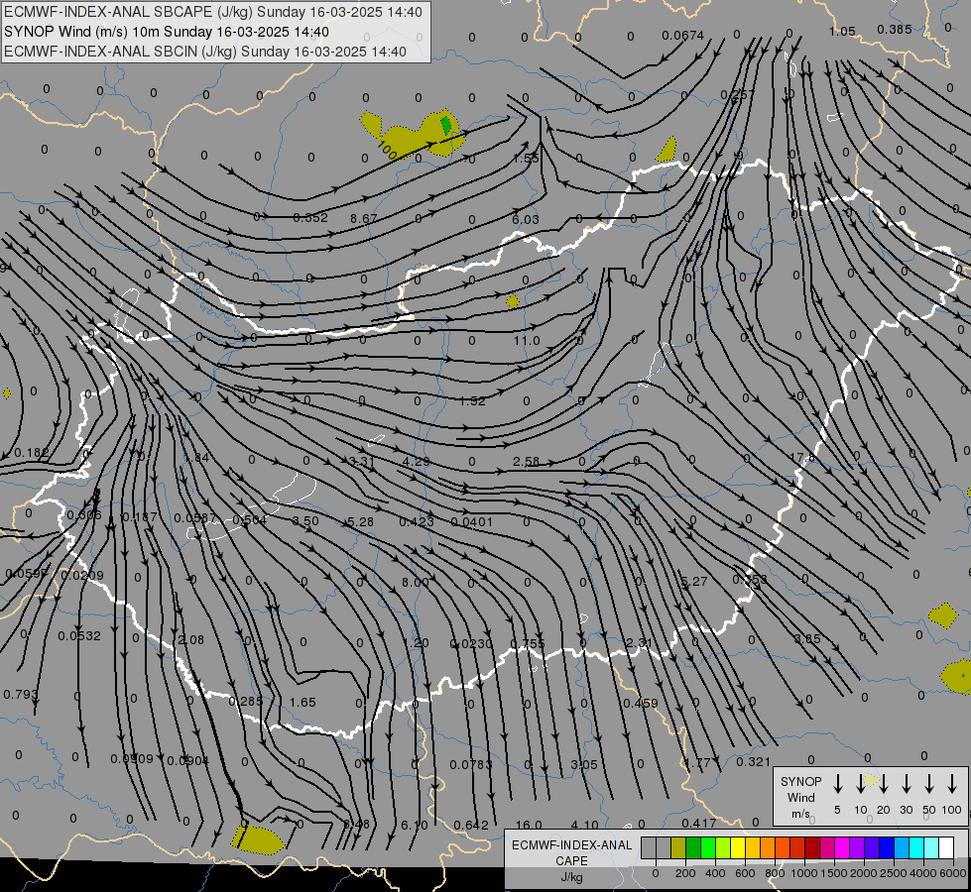Click the 0.423 value on the map
The width and height of the screenshot is (971, 892).
(417, 522)
